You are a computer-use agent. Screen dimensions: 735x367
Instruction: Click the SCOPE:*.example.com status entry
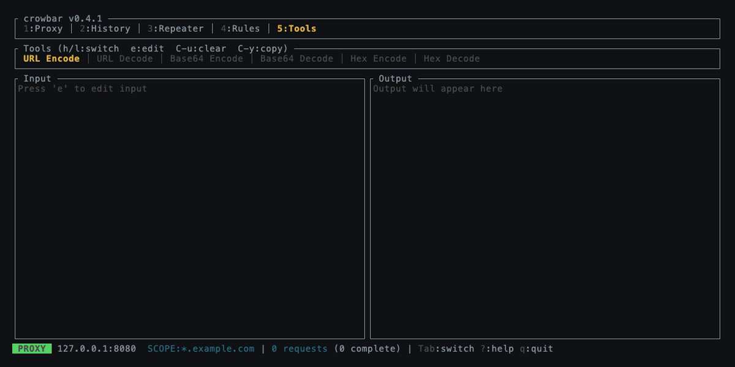[201, 349]
